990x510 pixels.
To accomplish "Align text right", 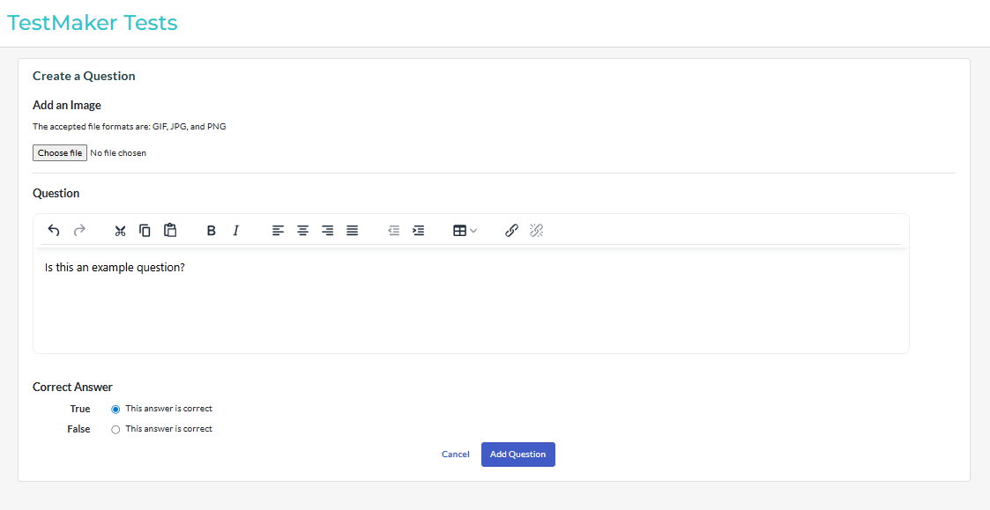I will 328,231.
